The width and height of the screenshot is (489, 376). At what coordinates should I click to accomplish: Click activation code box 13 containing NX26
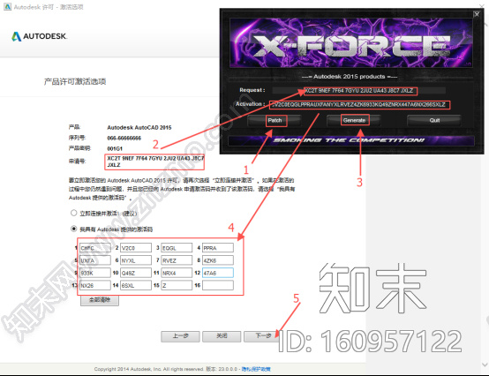[95, 285]
